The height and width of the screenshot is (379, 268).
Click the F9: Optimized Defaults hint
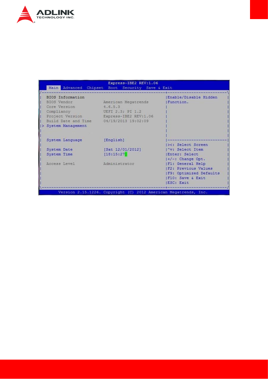pos(194,173)
